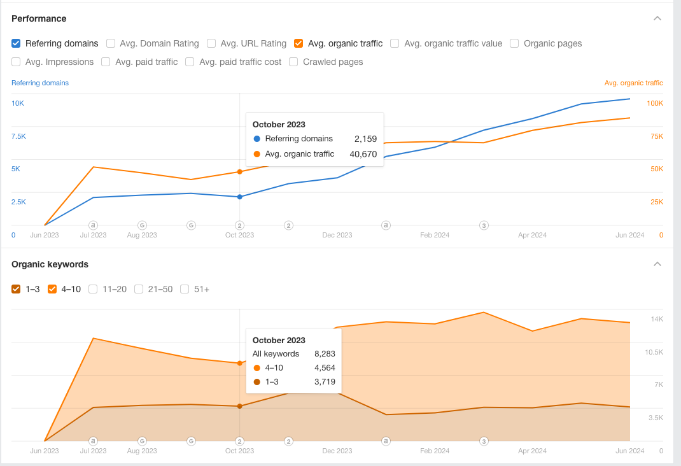Uncheck the Referring domains checkbox
The width and height of the screenshot is (681, 466).
[16, 43]
